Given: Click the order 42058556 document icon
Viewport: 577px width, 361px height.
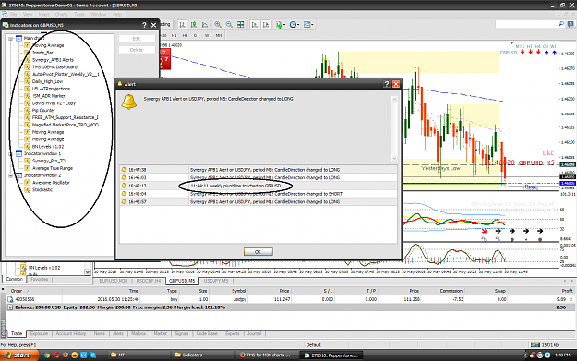Looking at the screenshot, I should 10,299.
